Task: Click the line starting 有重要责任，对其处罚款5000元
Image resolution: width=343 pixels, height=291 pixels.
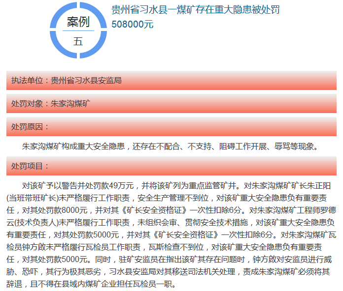Action: 171,234
